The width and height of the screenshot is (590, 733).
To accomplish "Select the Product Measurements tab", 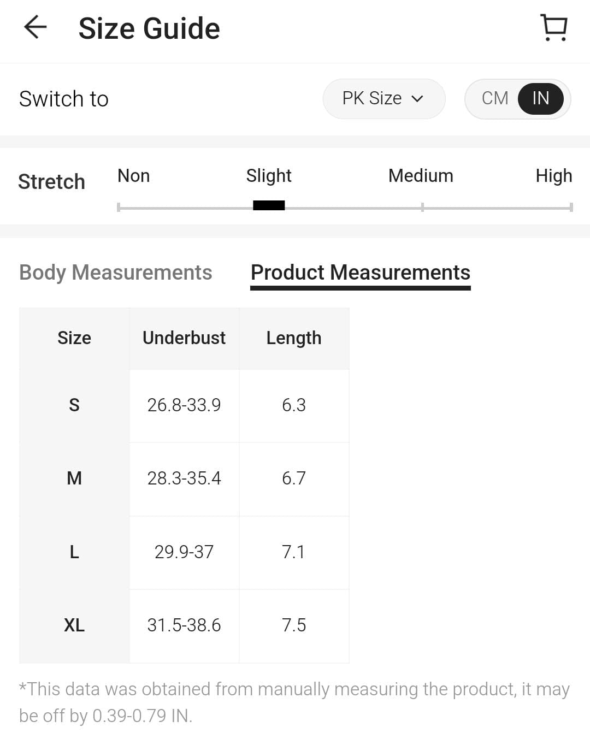I will [x=360, y=272].
